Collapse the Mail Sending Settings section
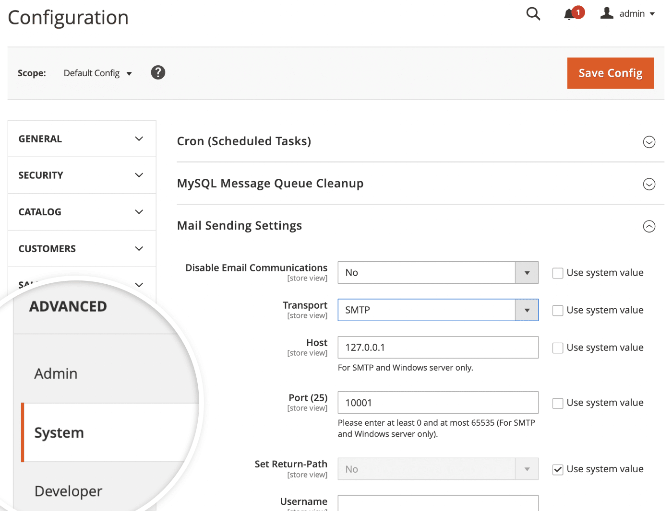Viewport: 672px width, 511px height. pyautogui.click(x=416, y=226)
